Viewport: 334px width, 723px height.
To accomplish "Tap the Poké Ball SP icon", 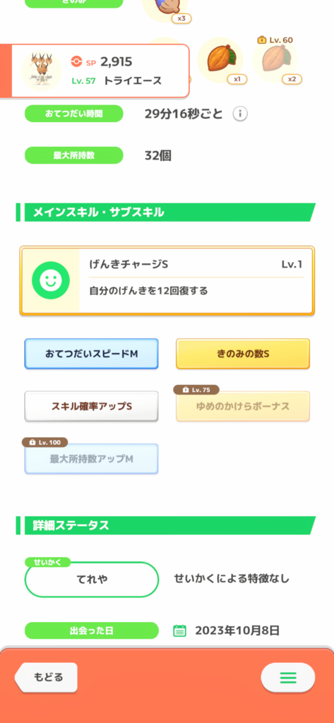I will point(76,62).
